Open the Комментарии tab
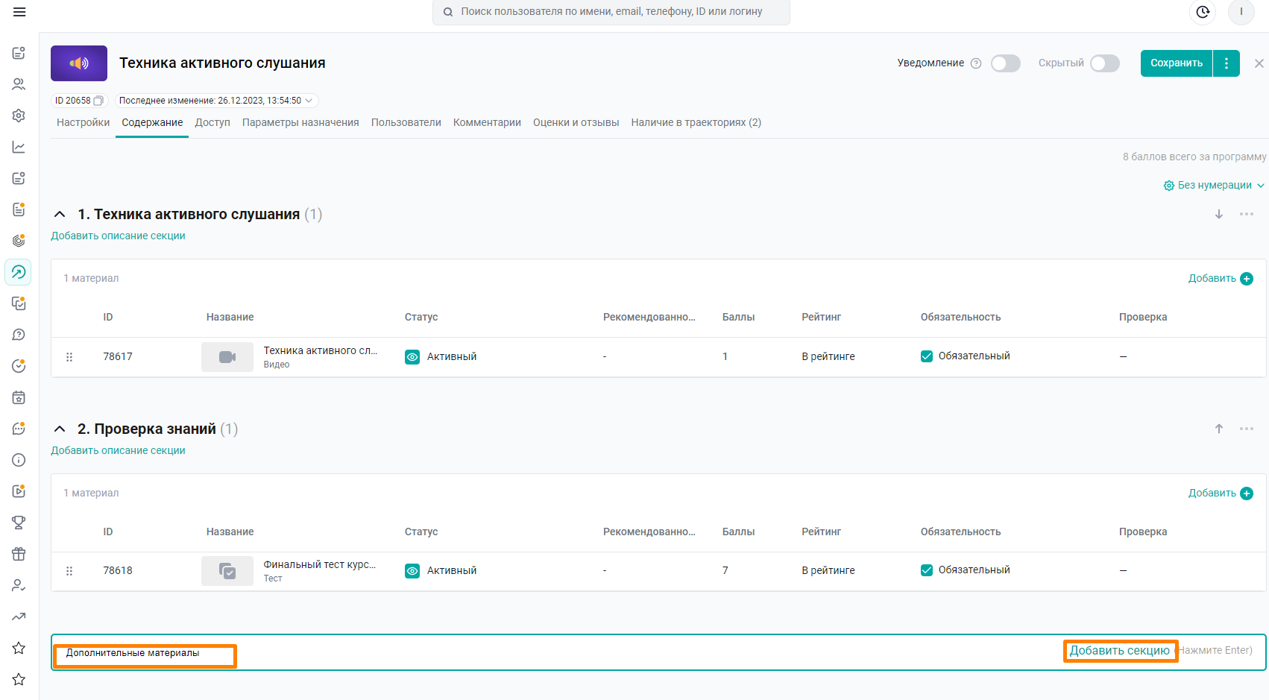Screen dimensions: 1269x700 pyautogui.click(x=487, y=123)
